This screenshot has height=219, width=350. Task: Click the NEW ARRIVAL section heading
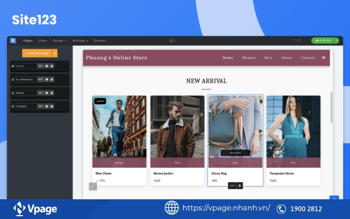tap(206, 81)
